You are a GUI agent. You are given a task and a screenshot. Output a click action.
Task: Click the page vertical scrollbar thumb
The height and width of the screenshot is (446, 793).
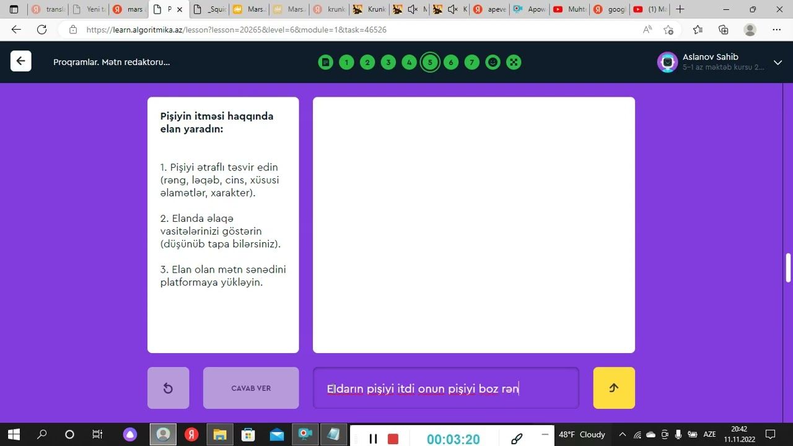tap(788, 268)
